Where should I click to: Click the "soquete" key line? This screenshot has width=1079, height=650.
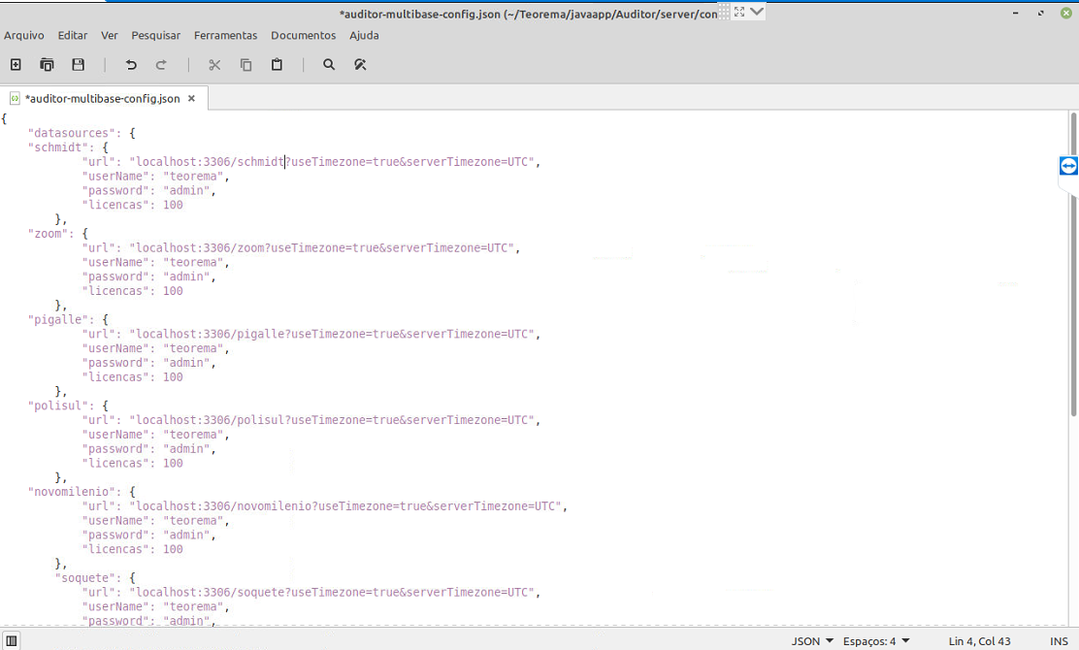click(x=95, y=578)
